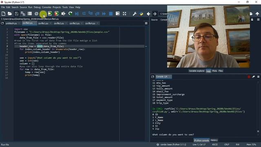The height and width of the screenshot is (147, 261).
Task: Open the PYTHONPATH manager Python icon
Action: tap(142, 13)
